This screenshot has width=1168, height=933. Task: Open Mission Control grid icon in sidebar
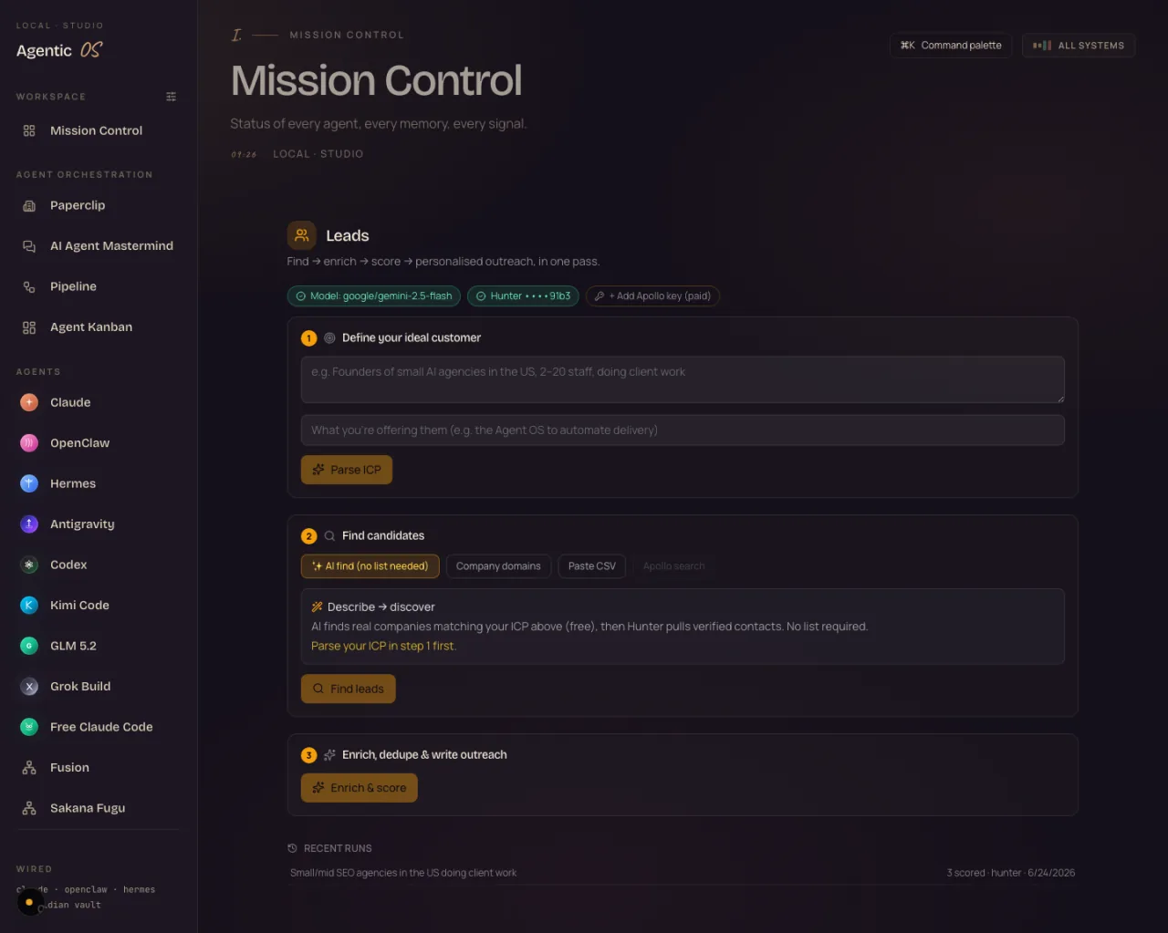click(29, 130)
